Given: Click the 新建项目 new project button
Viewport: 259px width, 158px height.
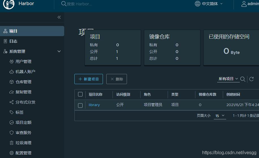Looking at the screenshot, I should 89,79.
